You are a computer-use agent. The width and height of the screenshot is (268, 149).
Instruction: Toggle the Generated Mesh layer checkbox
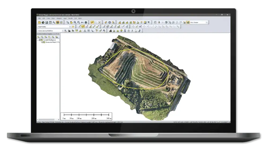pos(42,42)
